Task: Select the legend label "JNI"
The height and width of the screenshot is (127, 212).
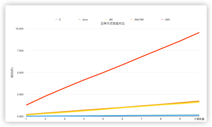Action: pos(111,20)
